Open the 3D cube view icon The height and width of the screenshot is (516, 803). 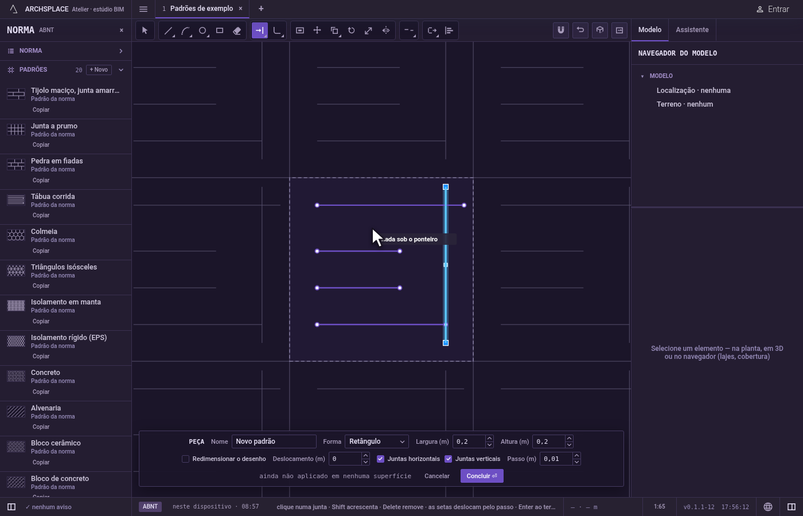[600, 30]
